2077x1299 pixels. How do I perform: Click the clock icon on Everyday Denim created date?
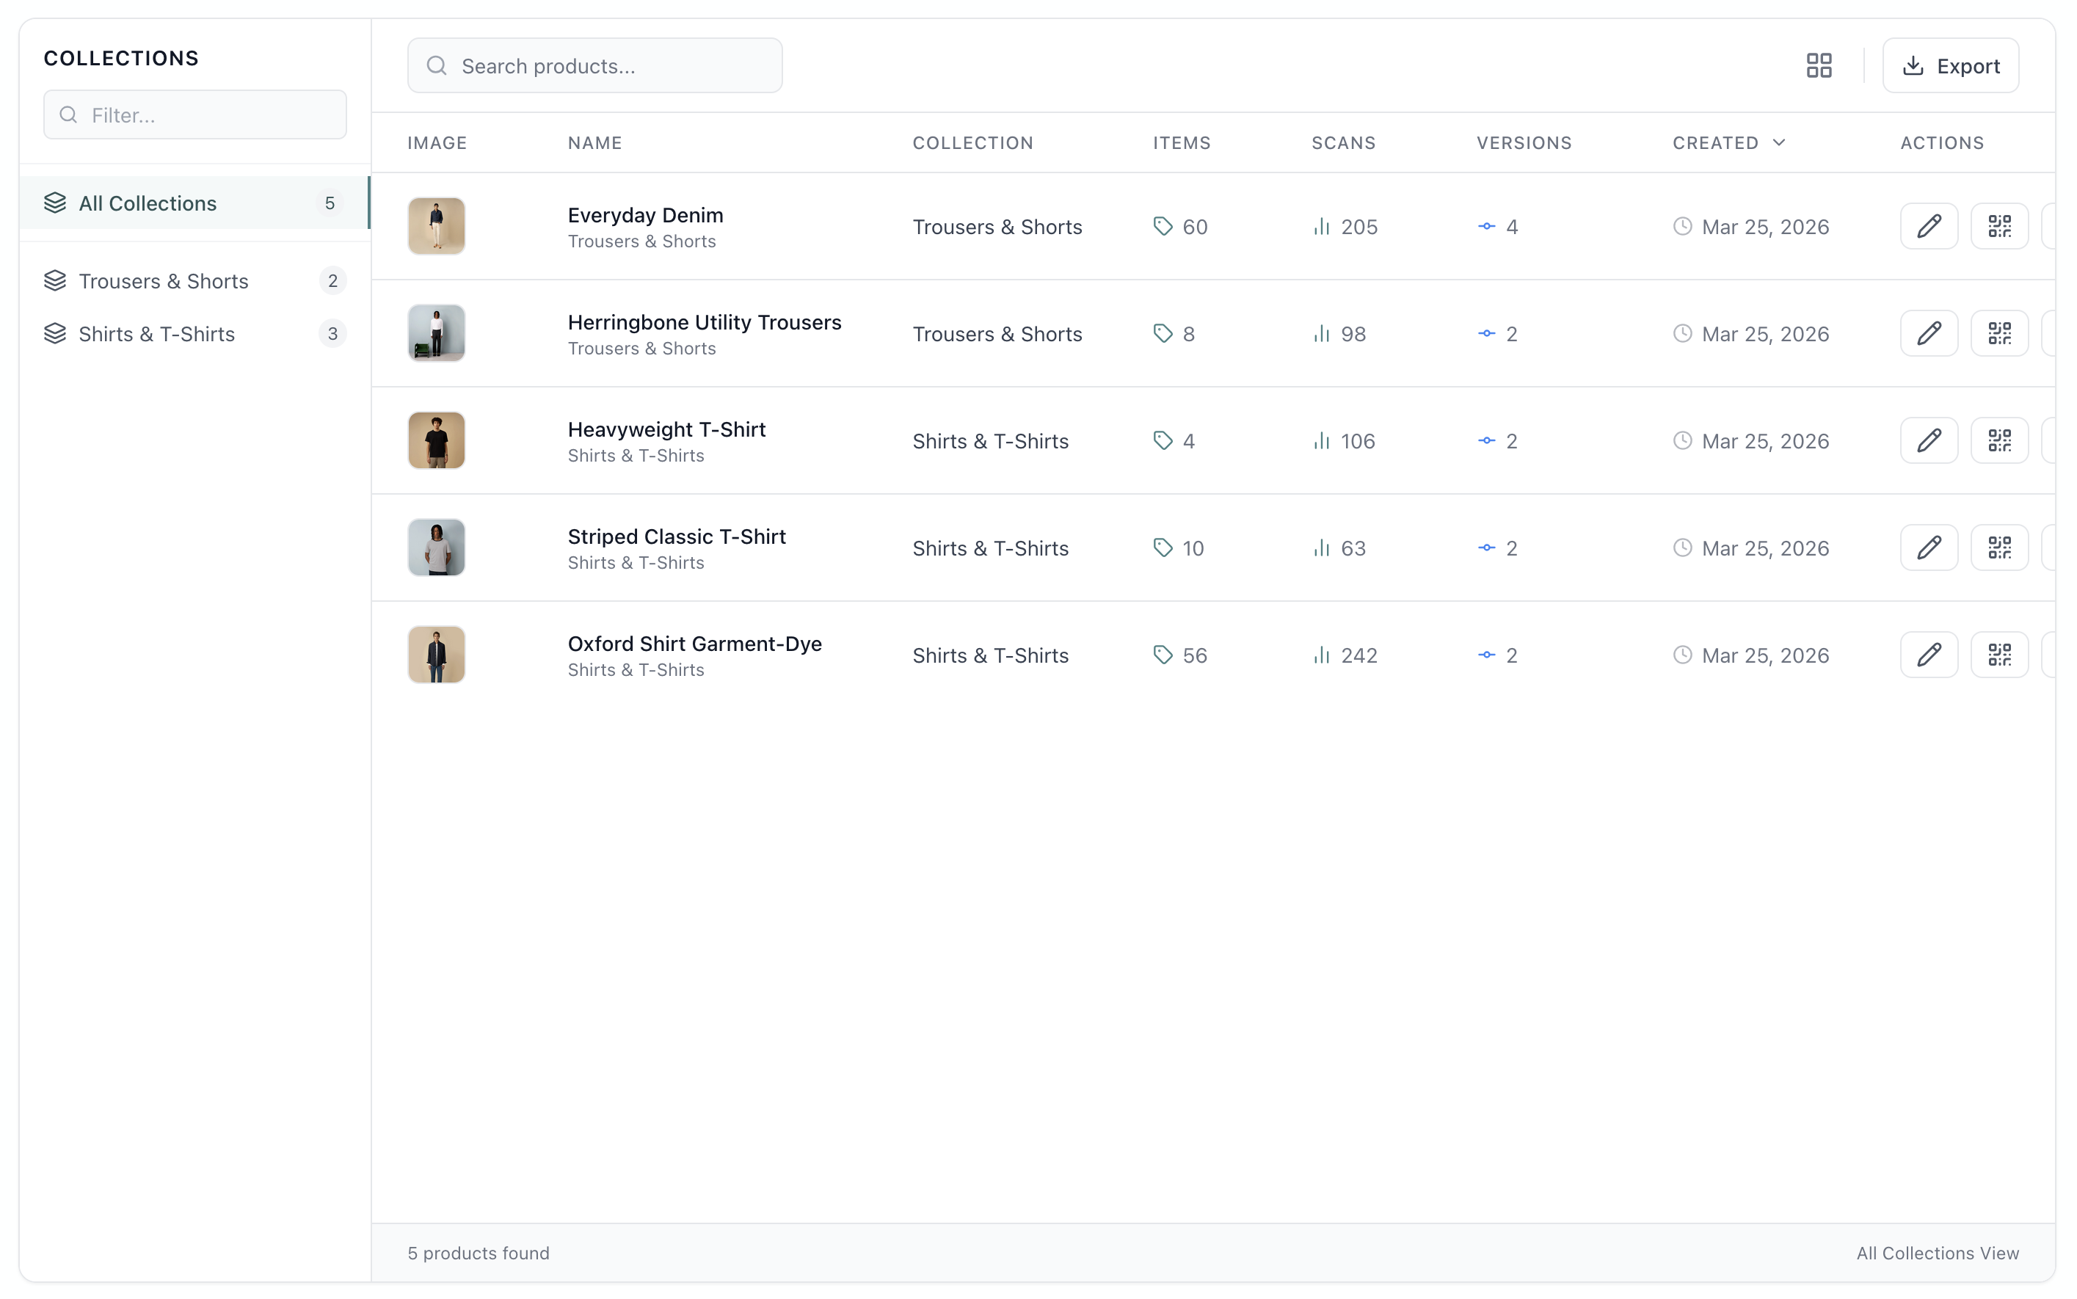[1682, 226]
